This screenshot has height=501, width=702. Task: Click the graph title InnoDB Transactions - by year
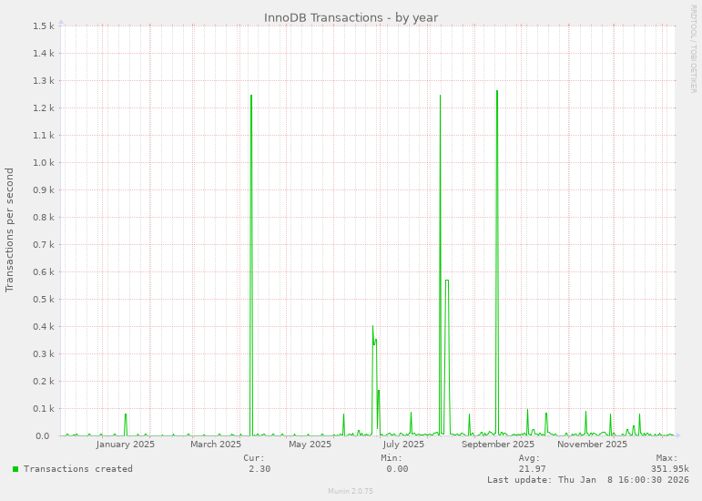tap(351, 17)
